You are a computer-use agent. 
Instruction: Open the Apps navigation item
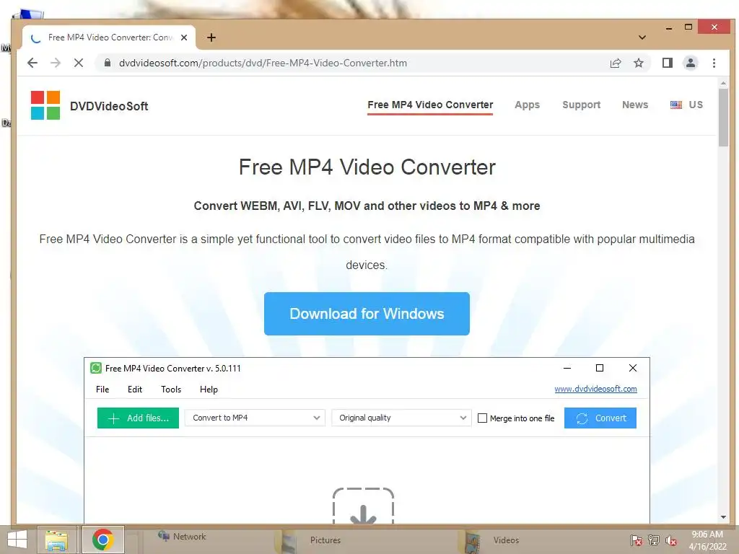527,105
